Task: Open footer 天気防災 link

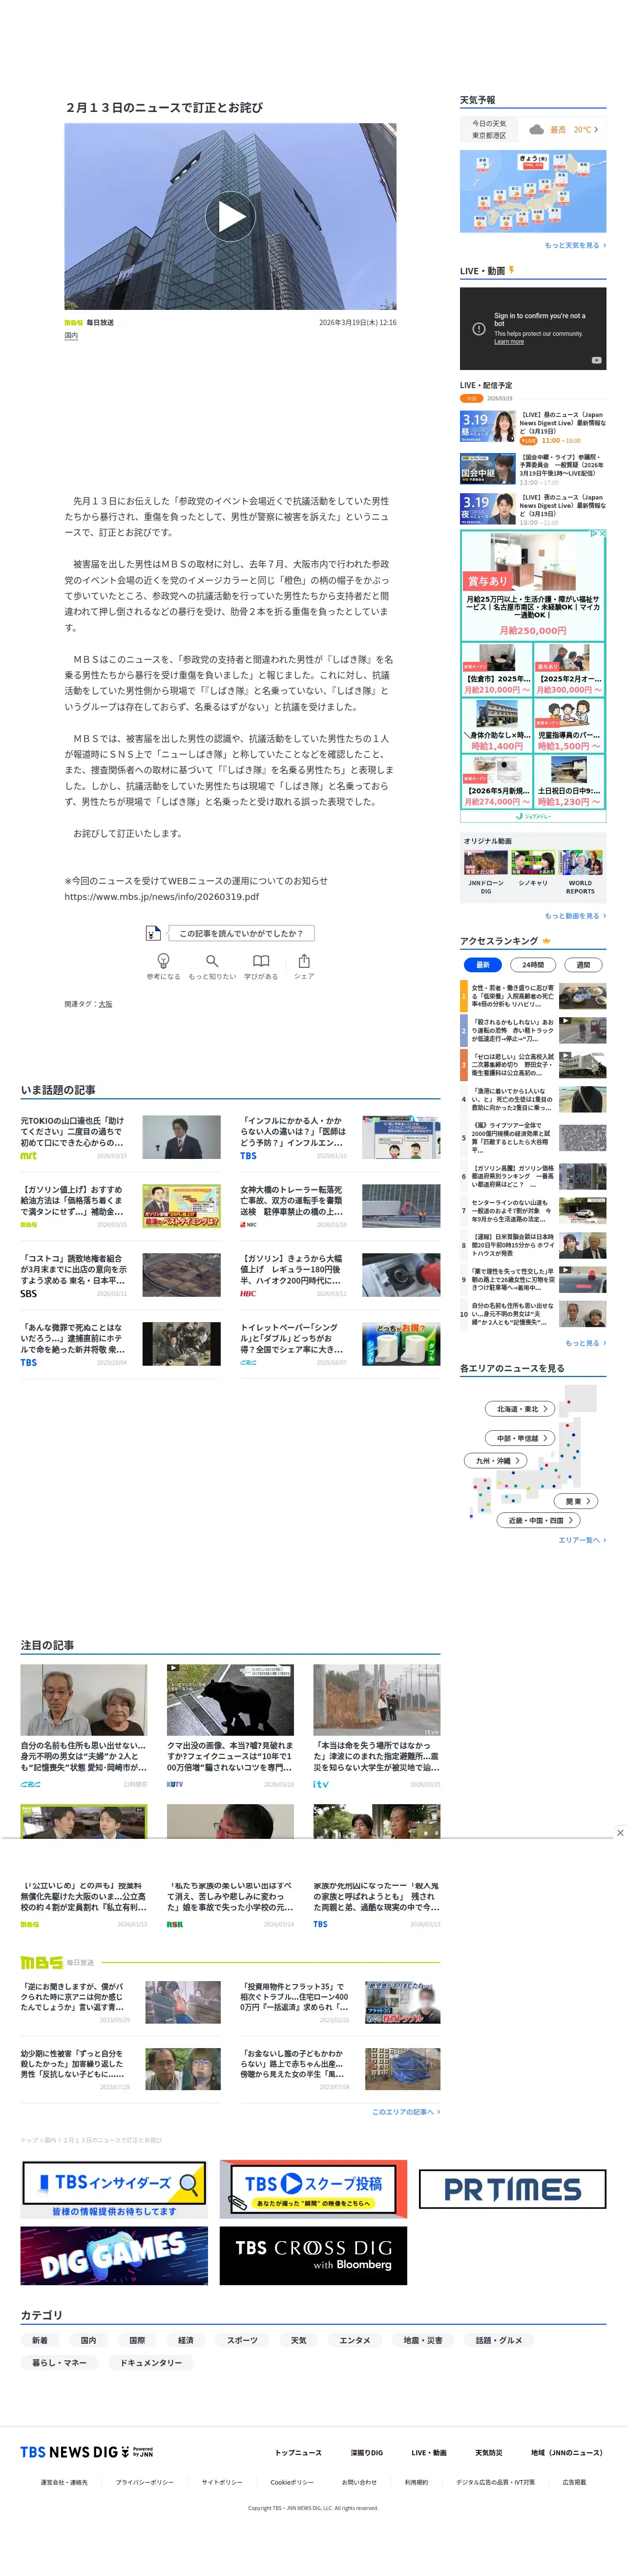Action: click(x=488, y=2452)
